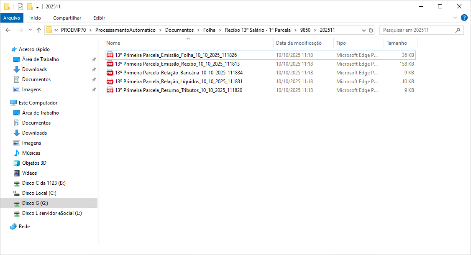Open the Disco C da 1123 (B:) drive icon
Image resolution: width=471 pixels, height=255 pixels.
17,183
